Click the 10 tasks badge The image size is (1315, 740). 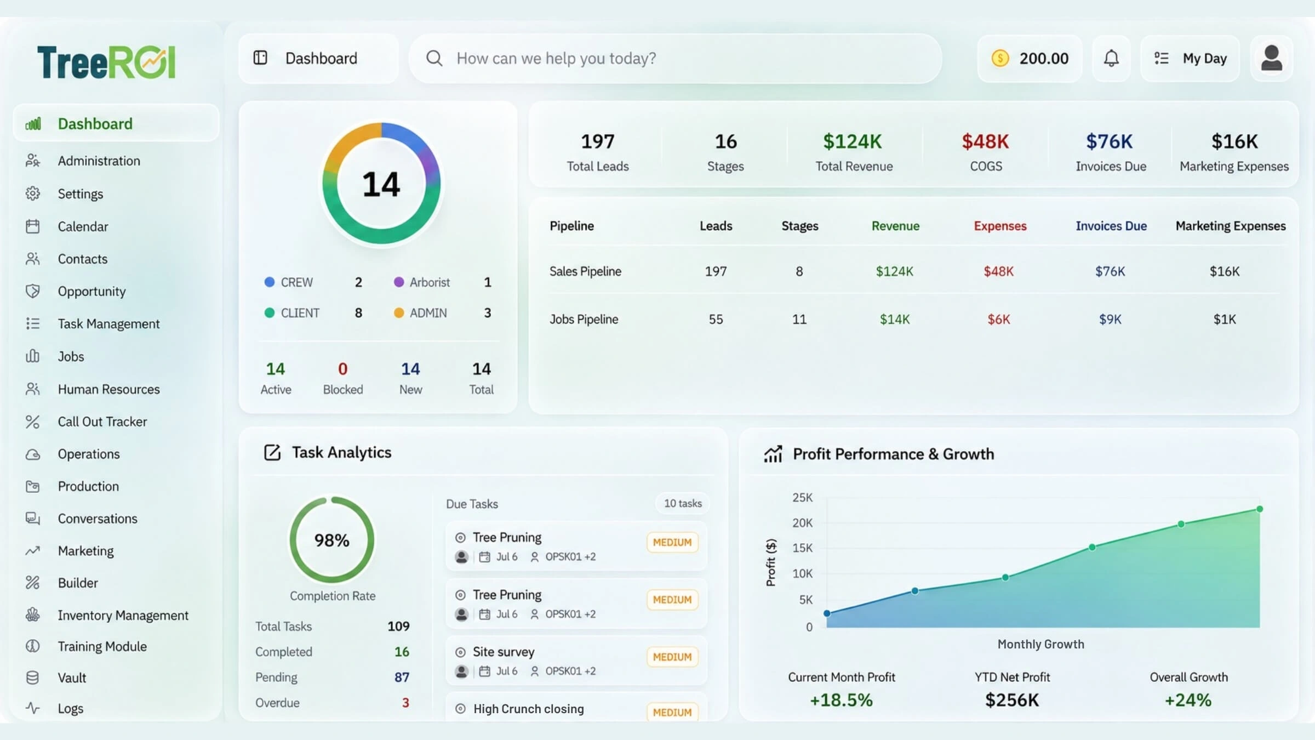tap(682, 503)
